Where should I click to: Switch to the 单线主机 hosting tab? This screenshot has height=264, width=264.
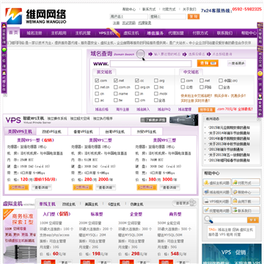click(48, 204)
